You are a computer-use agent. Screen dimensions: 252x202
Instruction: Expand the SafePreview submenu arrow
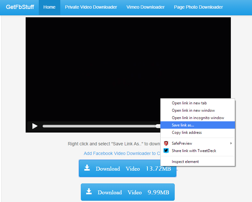[x=231, y=143]
